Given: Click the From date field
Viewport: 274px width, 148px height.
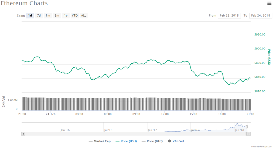Looking at the screenshot, I should click(229, 15).
